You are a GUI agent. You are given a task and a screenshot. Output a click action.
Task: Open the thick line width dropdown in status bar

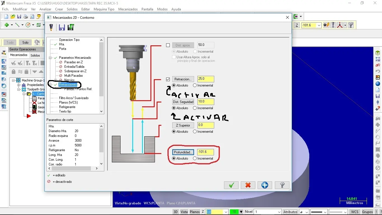coord(325,212)
